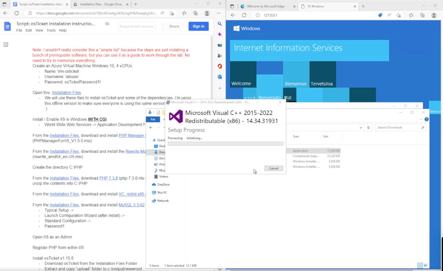Add a new app to the Edge sidebar
The width and height of the screenshot is (443, 271).
click(x=220, y=88)
